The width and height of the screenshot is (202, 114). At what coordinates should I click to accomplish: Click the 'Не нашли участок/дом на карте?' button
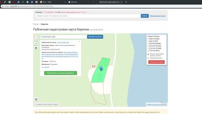click(47, 104)
